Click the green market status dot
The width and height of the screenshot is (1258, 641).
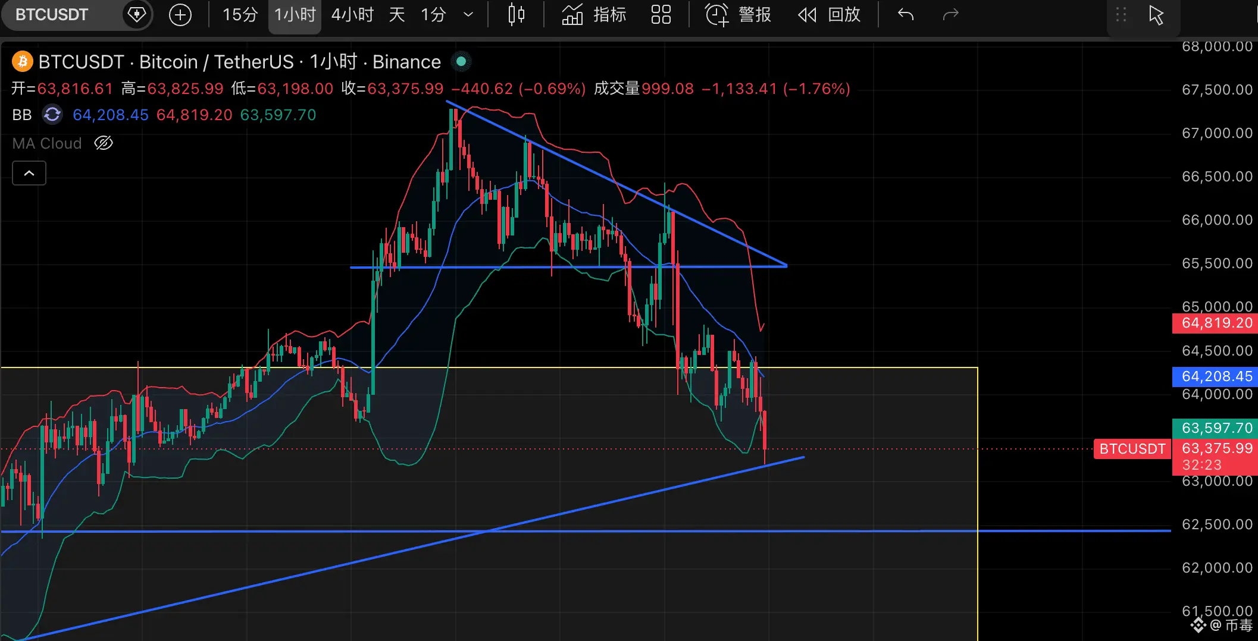[461, 61]
